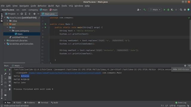Expand the .idea folder
This screenshot has width=191, height=107.
[7, 21]
